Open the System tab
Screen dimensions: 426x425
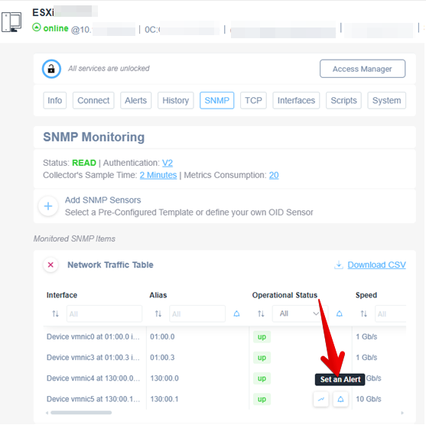[386, 100]
